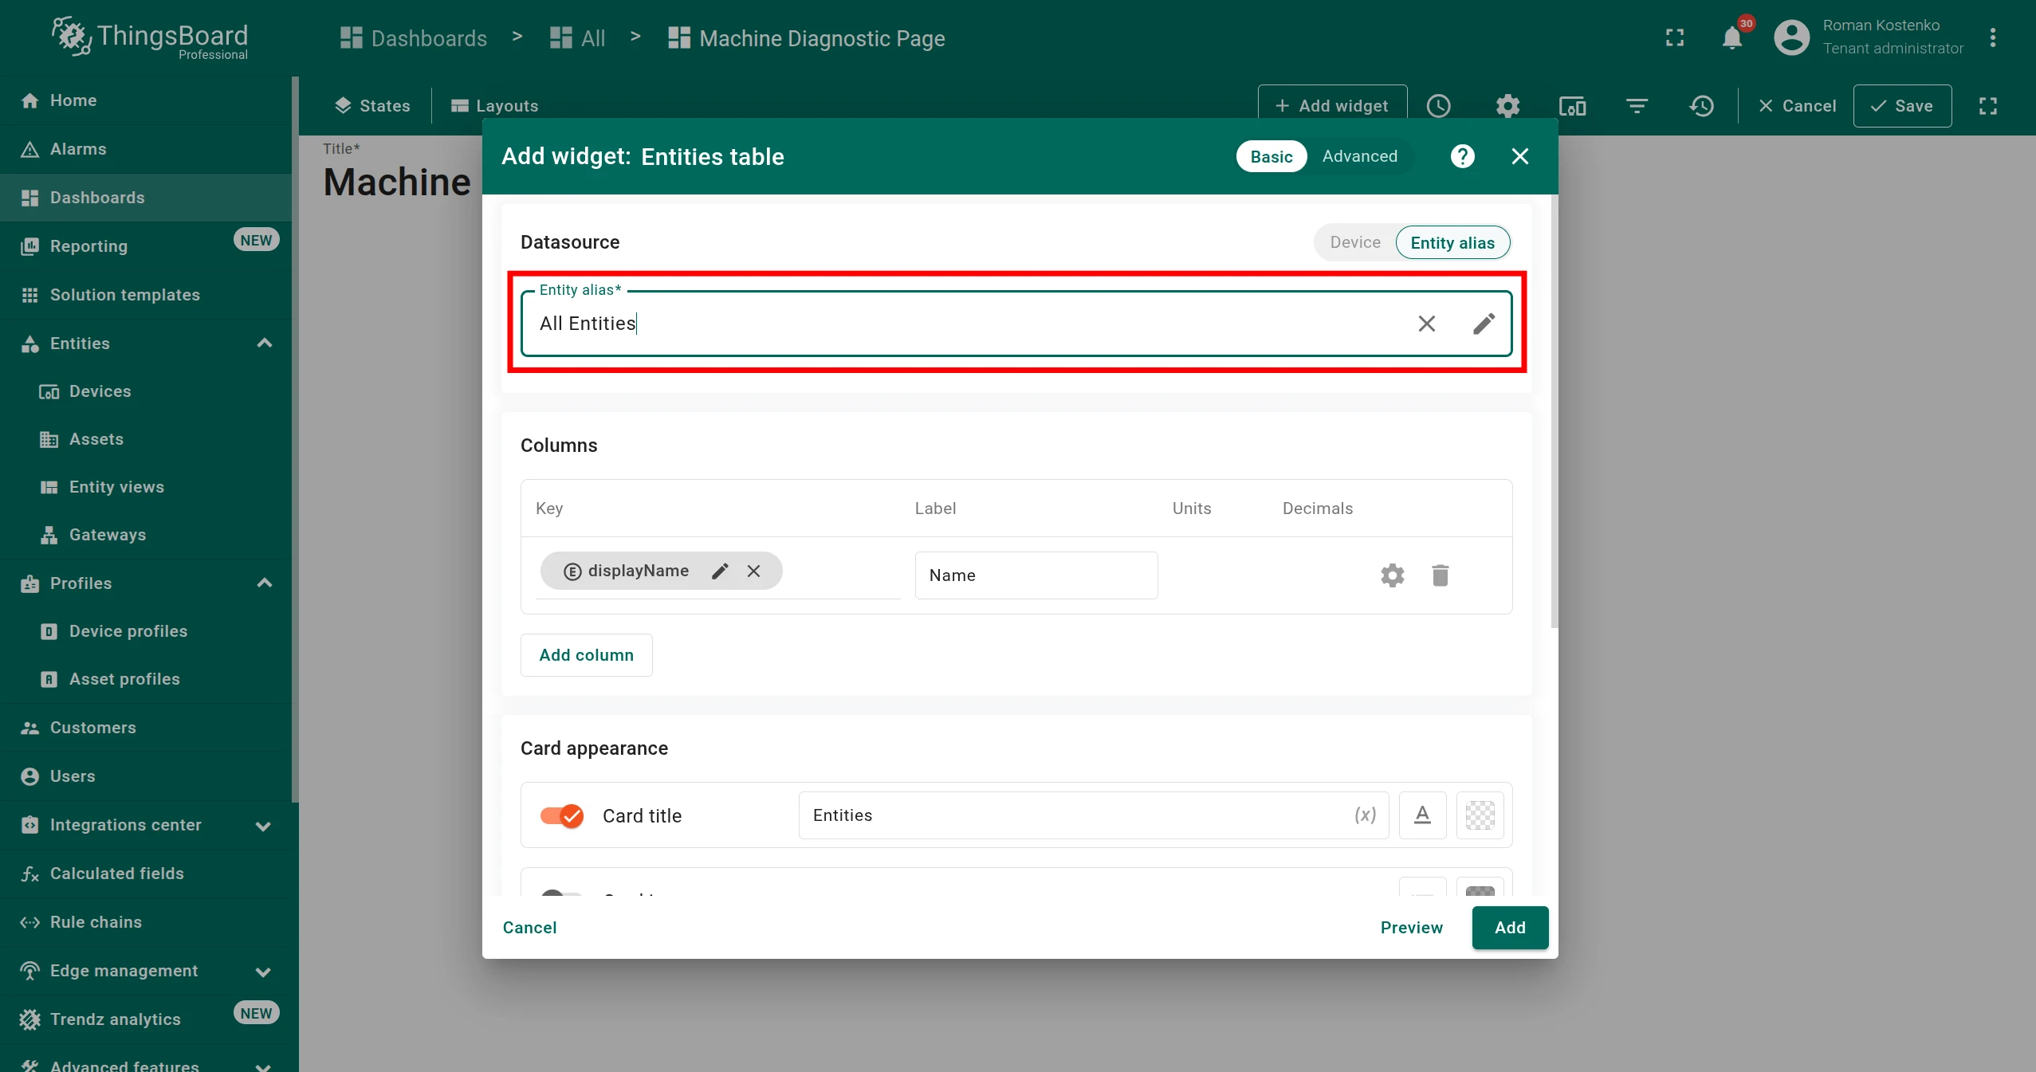This screenshot has height=1072, width=2036.
Task: Open Rule chains in sidebar
Action: point(147,922)
